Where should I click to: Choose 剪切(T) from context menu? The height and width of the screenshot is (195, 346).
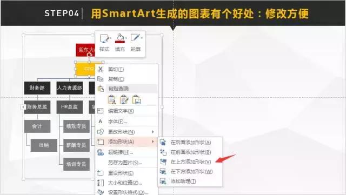coord(116,70)
